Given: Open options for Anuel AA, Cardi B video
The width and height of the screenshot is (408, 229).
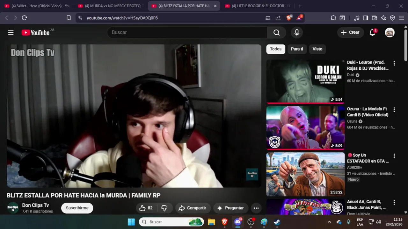Looking at the screenshot, I should tap(394, 203).
